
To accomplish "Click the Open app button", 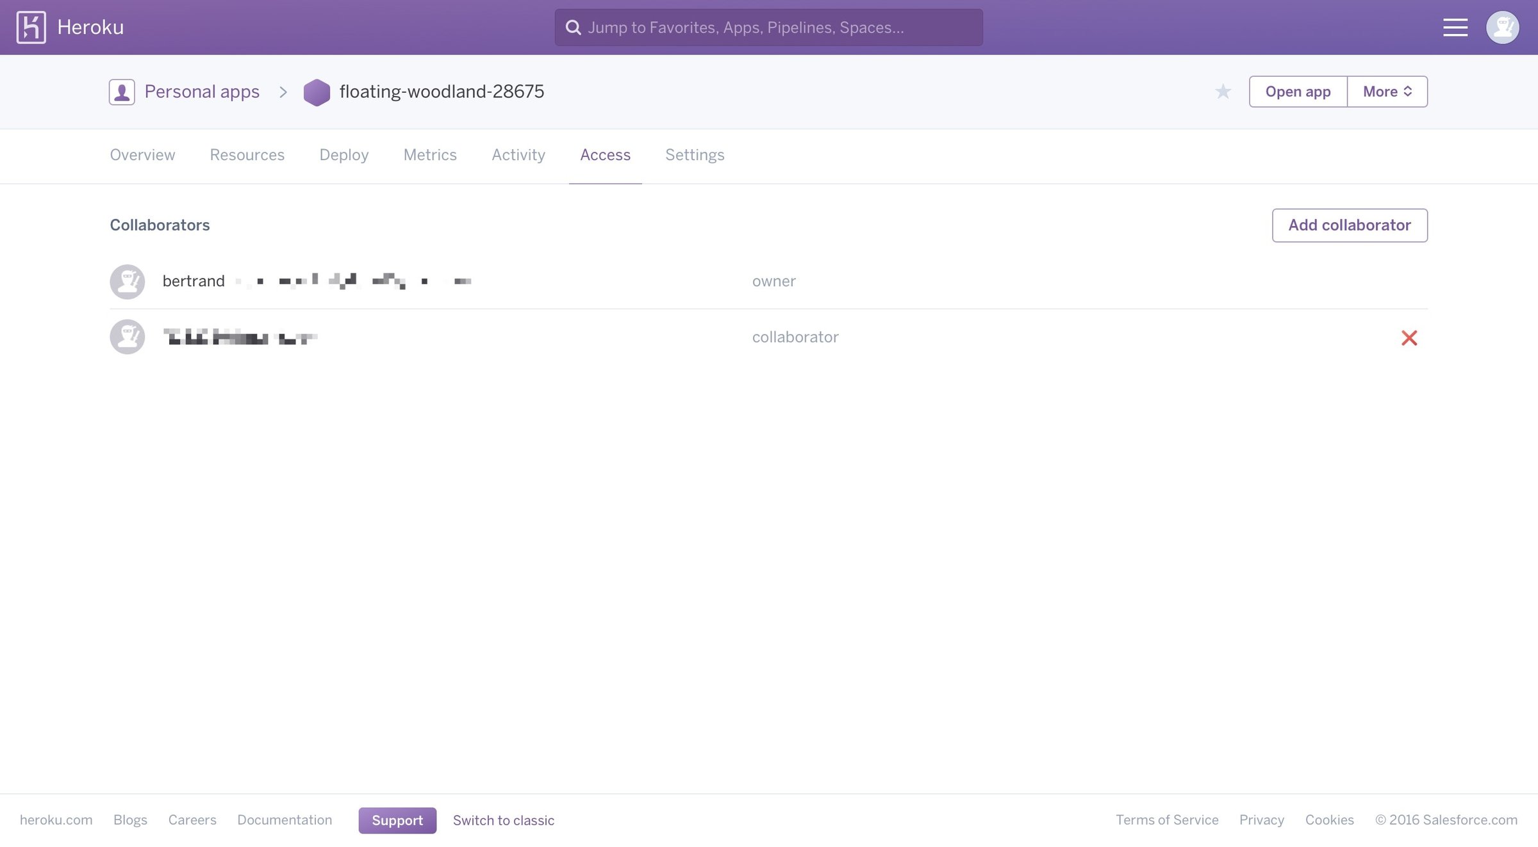I will point(1298,92).
